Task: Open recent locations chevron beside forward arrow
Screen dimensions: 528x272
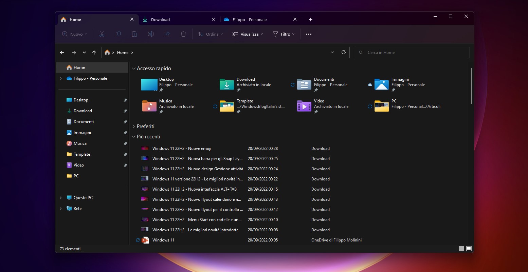Action: (84, 53)
